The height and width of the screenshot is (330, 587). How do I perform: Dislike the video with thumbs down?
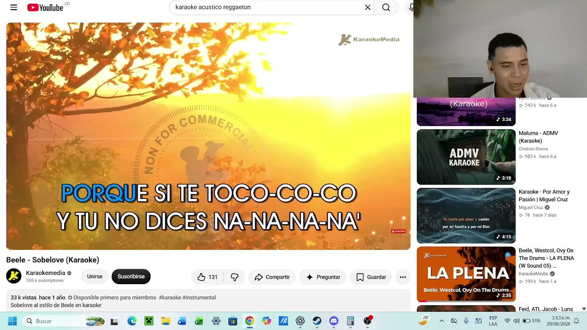234,277
